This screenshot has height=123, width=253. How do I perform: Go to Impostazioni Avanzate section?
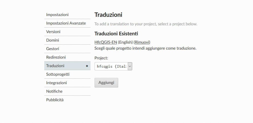tap(66, 23)
